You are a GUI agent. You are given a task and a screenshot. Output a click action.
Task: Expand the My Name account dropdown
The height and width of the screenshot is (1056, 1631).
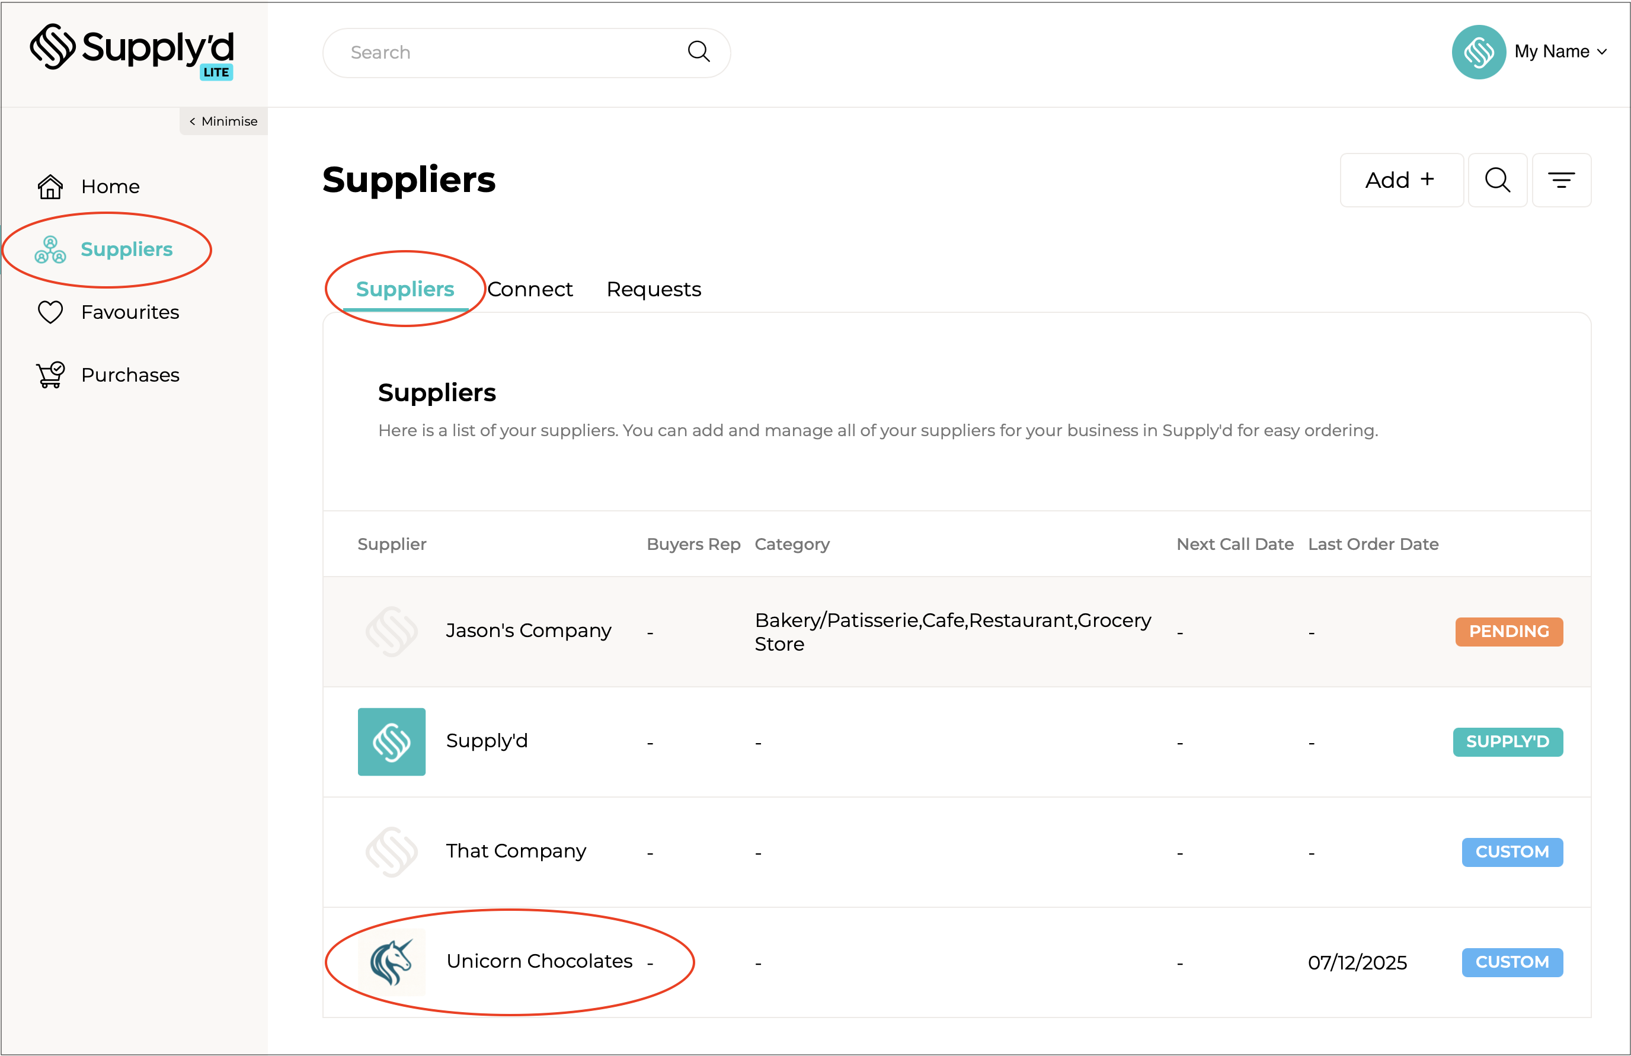1560,52
